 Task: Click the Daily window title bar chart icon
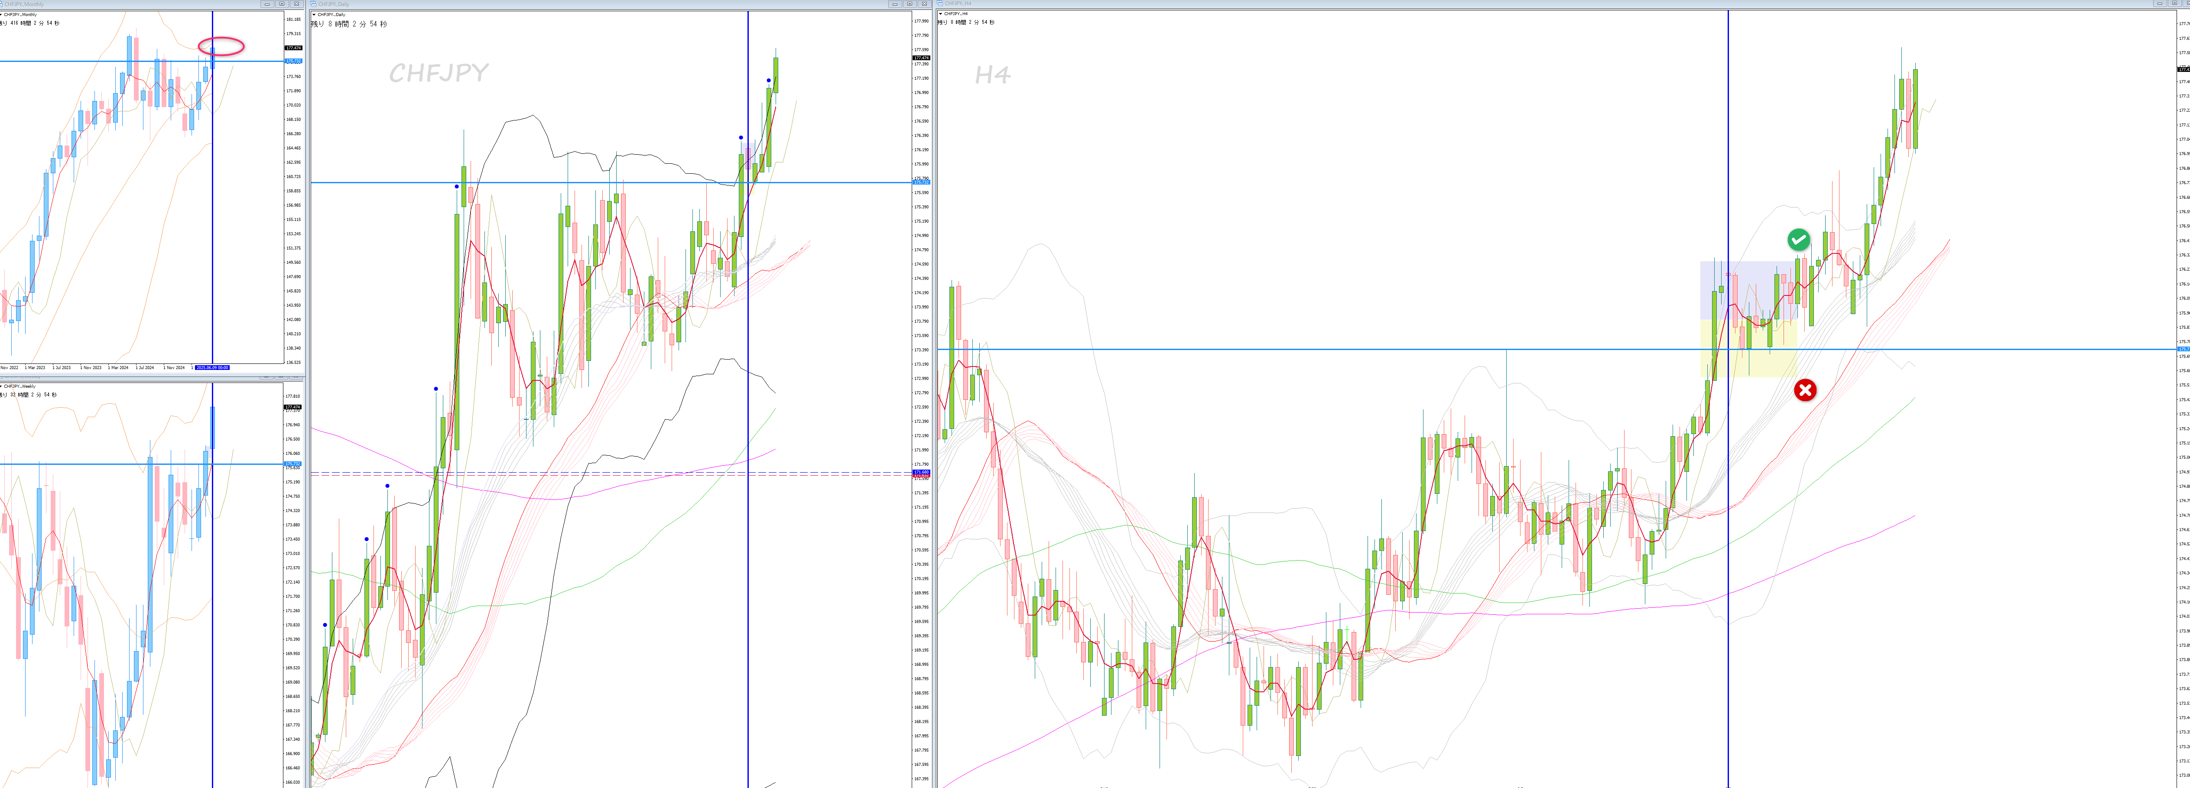tap(313, 3)
